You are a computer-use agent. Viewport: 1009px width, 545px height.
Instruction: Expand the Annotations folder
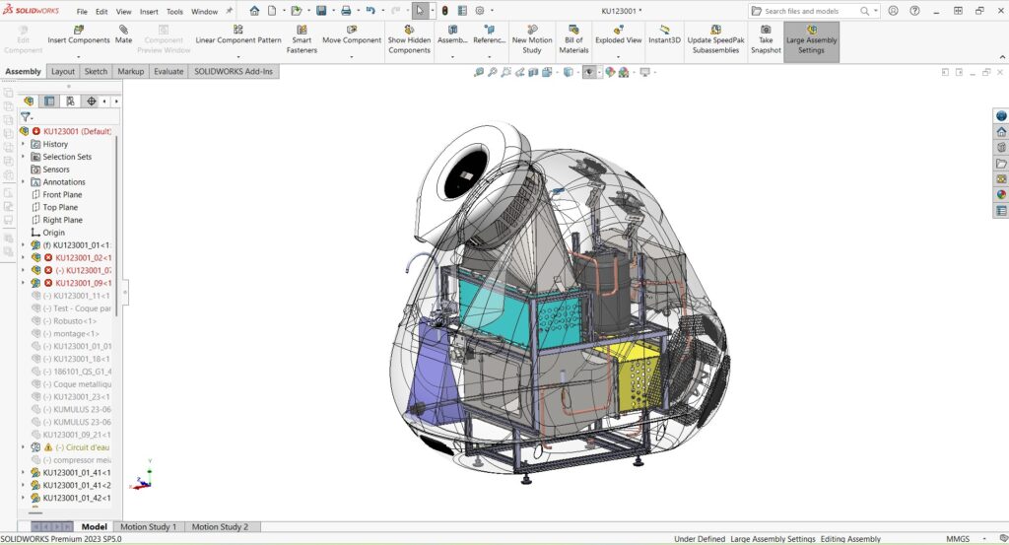[x=24, y=182]
